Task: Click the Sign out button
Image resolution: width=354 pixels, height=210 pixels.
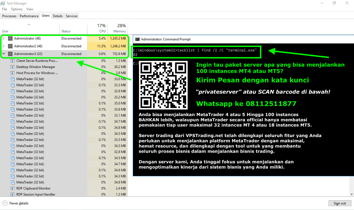Action: 340,203
